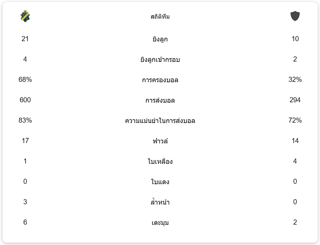Click the 68% possession value
This screenshot has width=320, height=245.
[x=25, y=80]
